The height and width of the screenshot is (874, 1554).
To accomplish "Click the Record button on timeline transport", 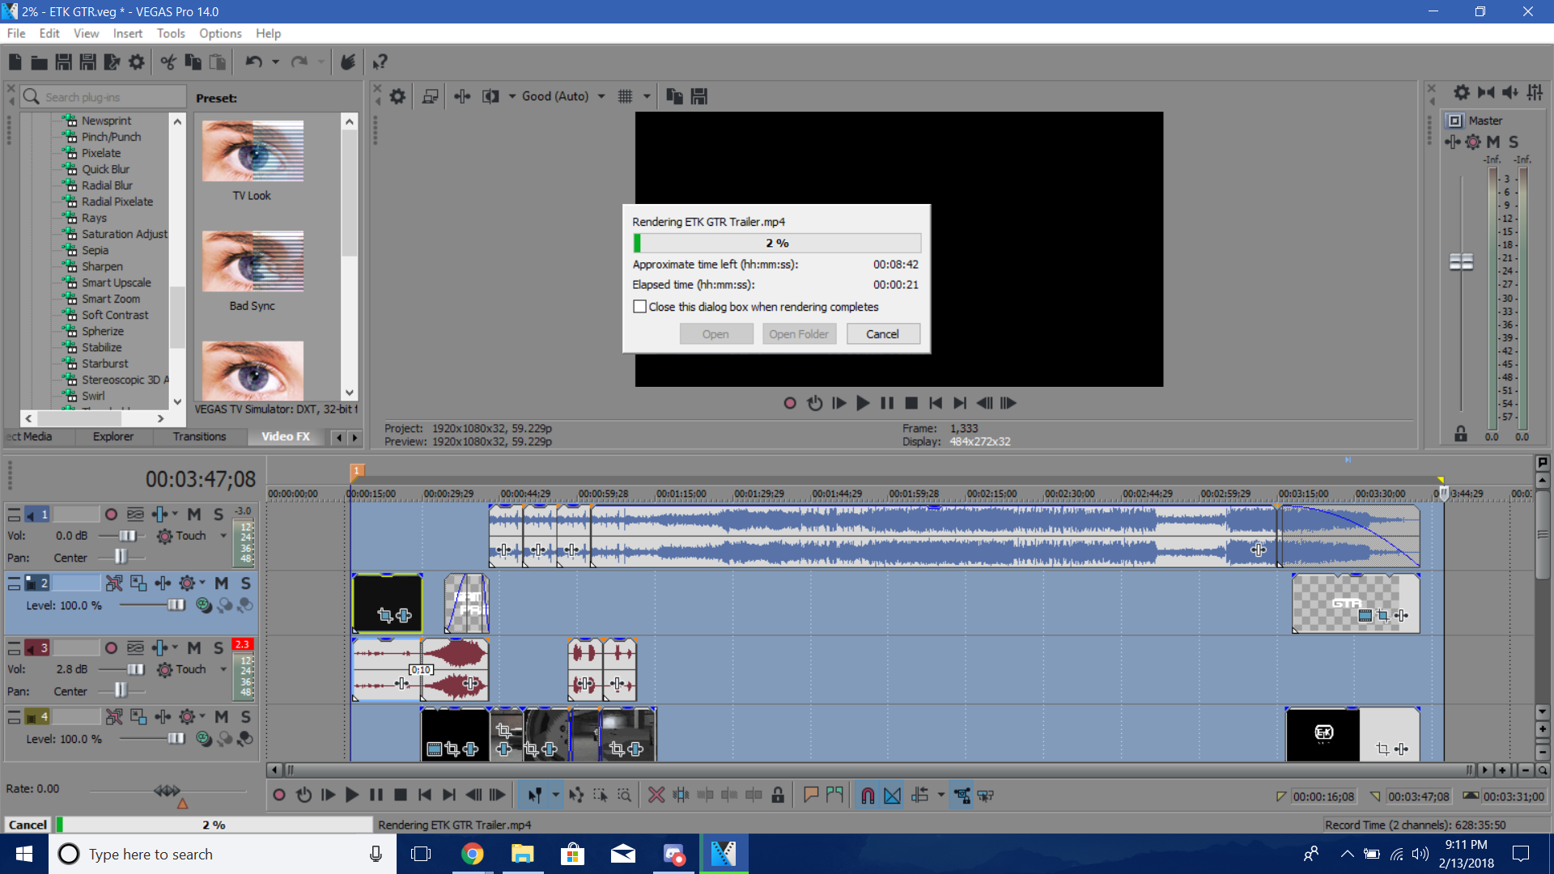I will coord(279,796).
